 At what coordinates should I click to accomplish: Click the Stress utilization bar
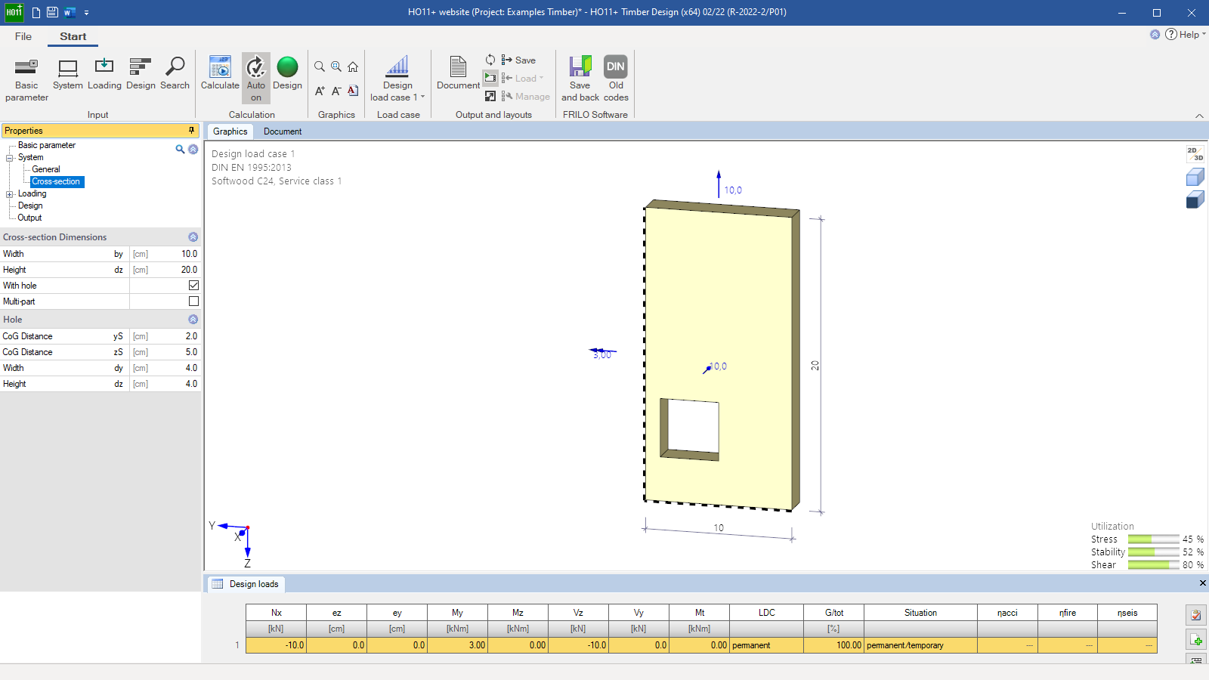(x=1153, y=539)
